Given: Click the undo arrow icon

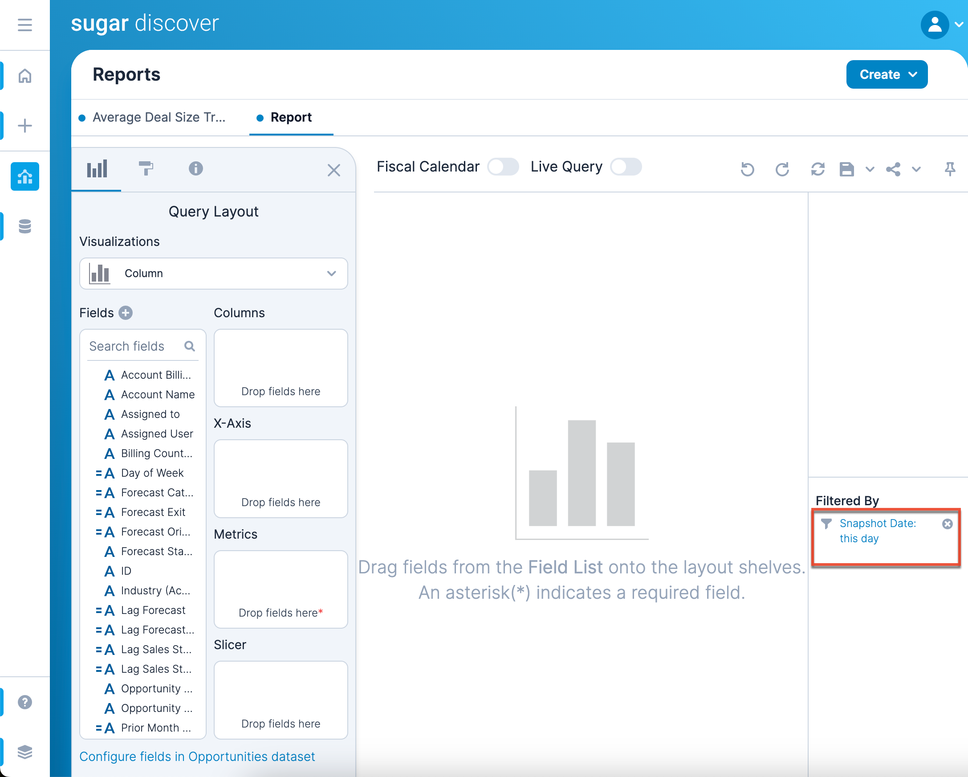Looking at the screenshot, I should click(x=747, y=169).
